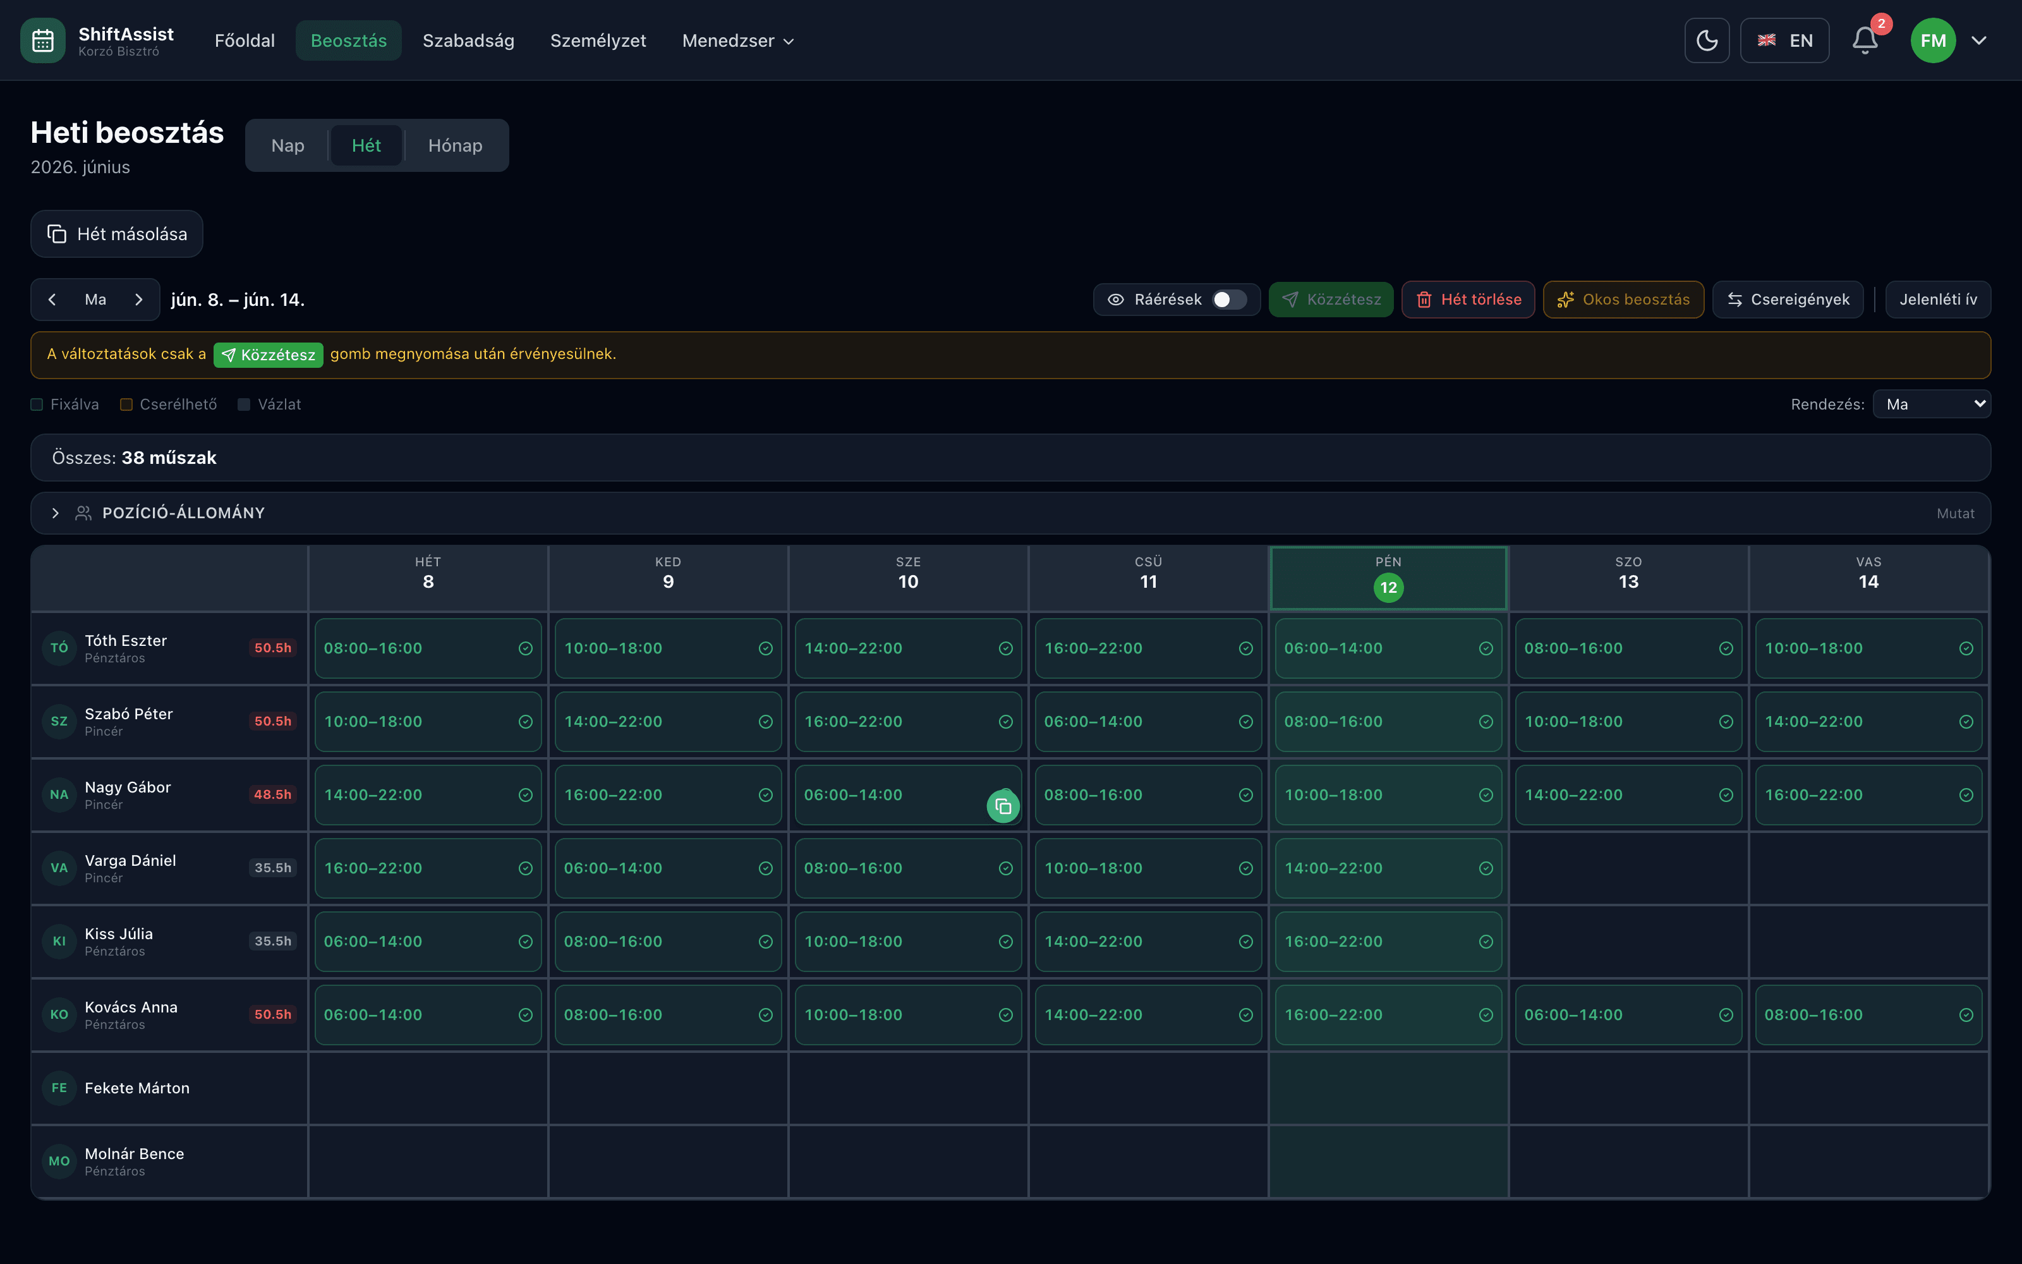Click the Hét másolása button
Screen dimensions: 2022x1264
coord(117,234)
